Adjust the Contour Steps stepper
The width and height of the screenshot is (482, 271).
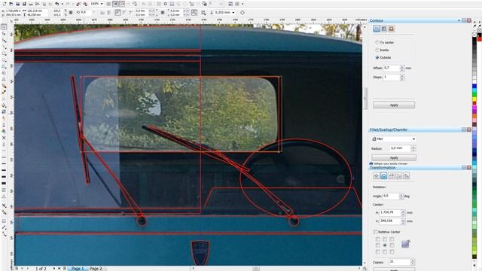coord(402,77)
